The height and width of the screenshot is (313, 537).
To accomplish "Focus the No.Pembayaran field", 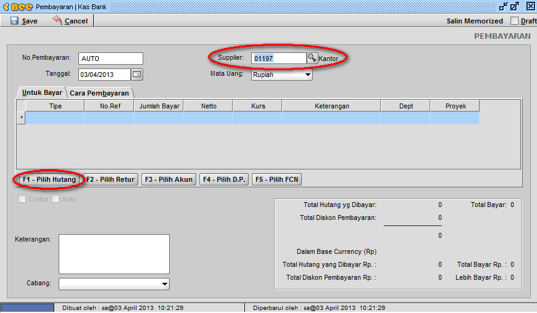I will click(x=110, y=59).
